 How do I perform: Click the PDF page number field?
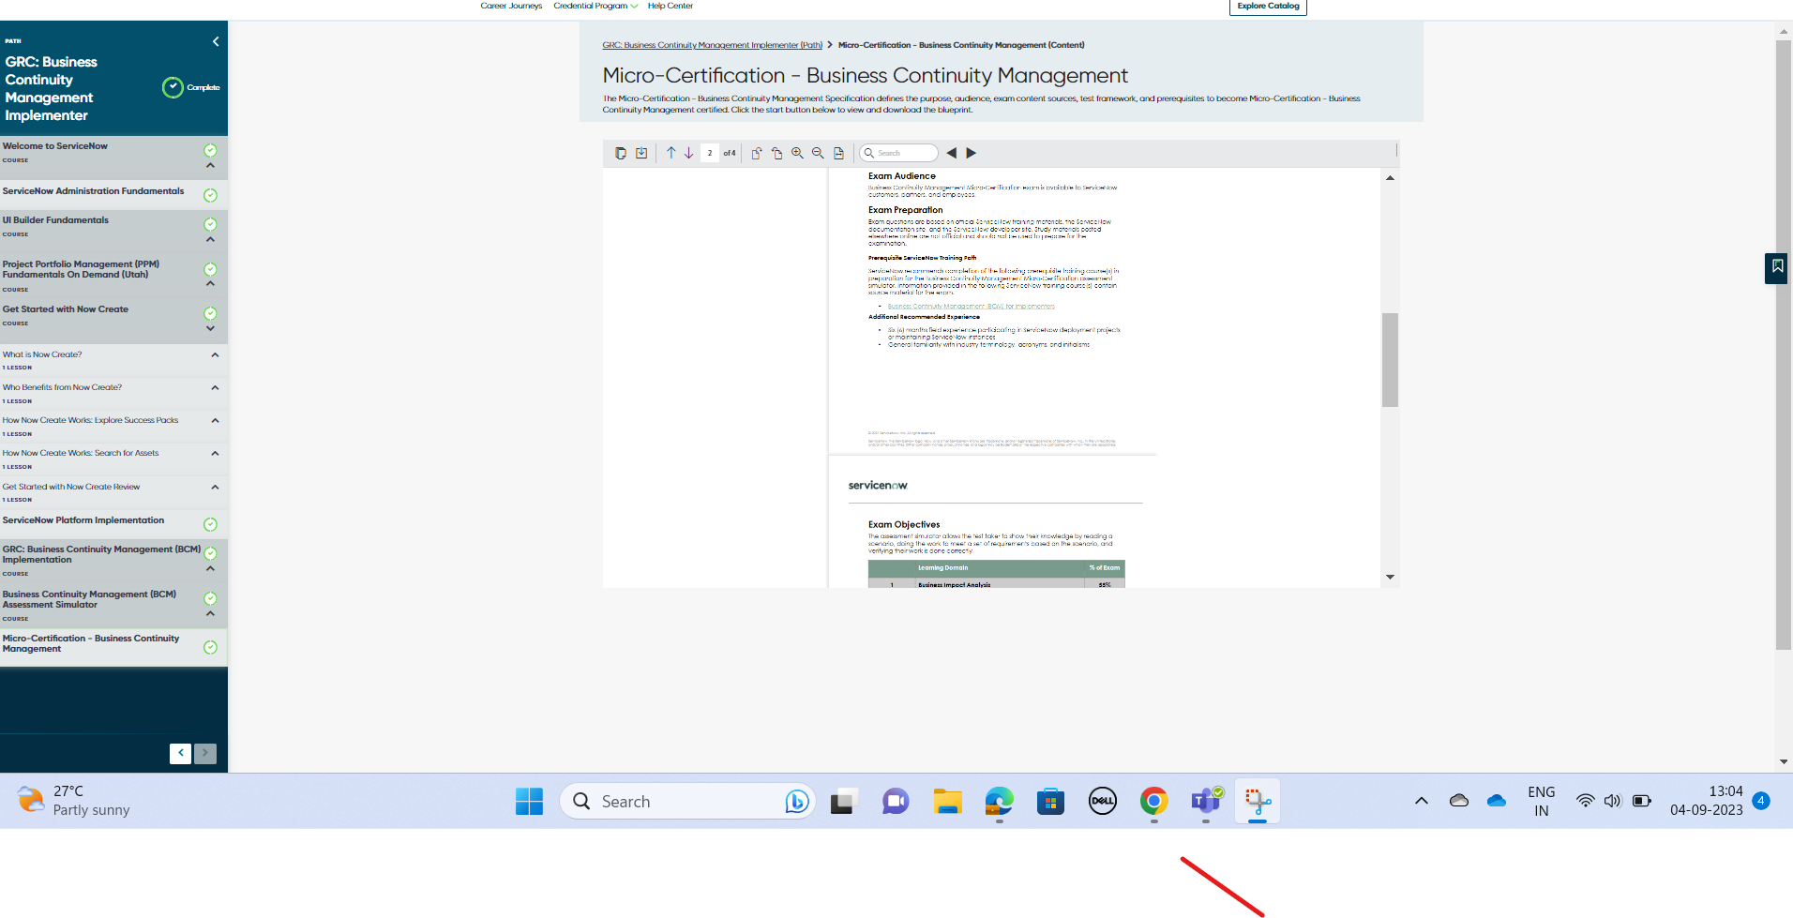coord(710,153)
